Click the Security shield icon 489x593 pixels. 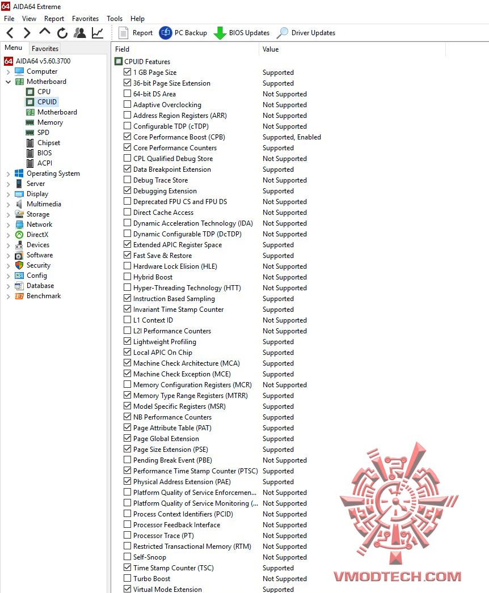[x=19, y=265]
